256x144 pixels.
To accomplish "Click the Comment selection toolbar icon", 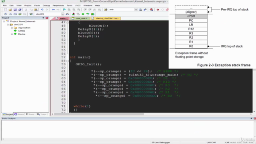I will click(94, 10).
